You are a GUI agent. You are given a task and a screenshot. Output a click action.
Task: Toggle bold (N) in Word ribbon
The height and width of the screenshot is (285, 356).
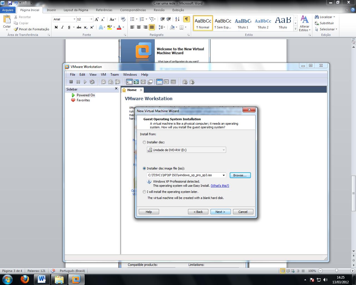pos(56,27)
